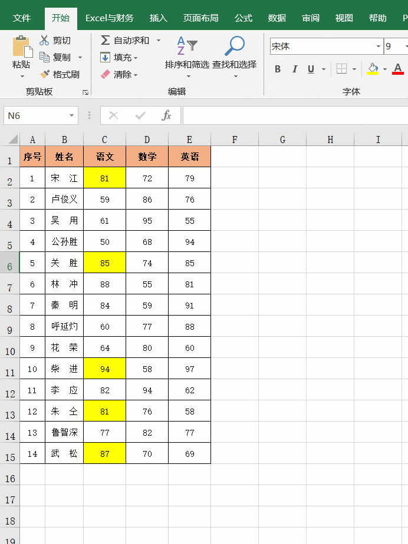The height and width of the screenshot is (544, 408).
Task: Select yellow cell 87 in 武松 row
Action: [x=104, y=453]
